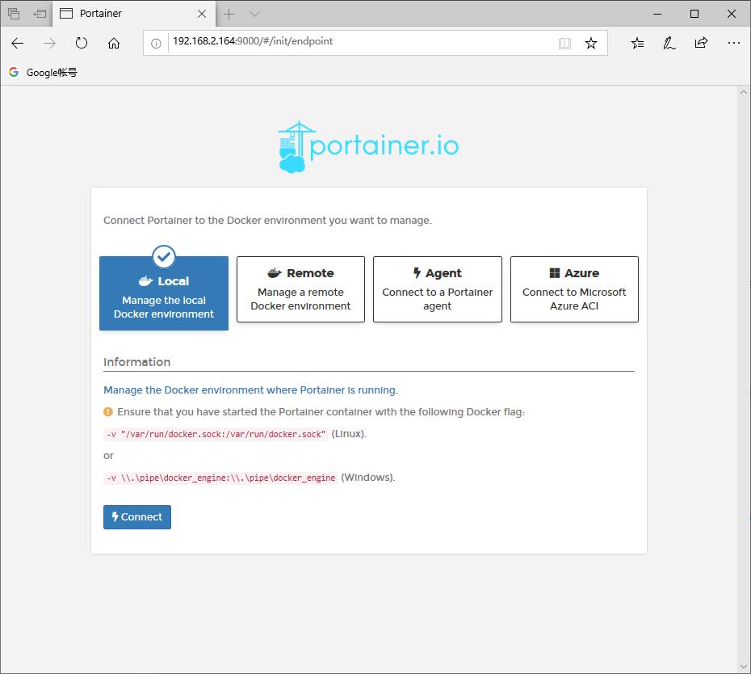751x674 pixels.
Task: Open the browser Settings and more menu
Action: click(733, 44)
